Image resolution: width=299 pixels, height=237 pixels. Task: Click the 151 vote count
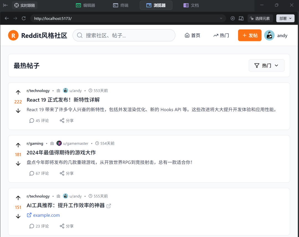click(18, 207)
